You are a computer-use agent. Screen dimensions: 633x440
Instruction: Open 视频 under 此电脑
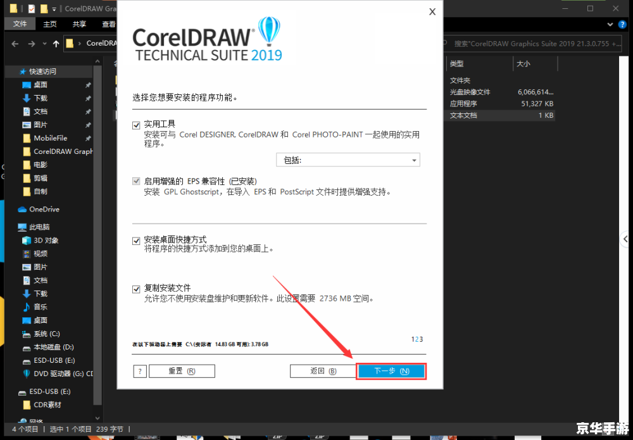[41, 253]
